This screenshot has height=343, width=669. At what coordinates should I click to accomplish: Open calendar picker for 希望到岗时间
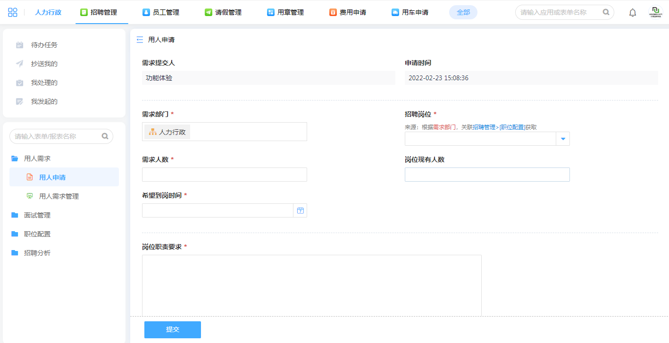point(300,210)
